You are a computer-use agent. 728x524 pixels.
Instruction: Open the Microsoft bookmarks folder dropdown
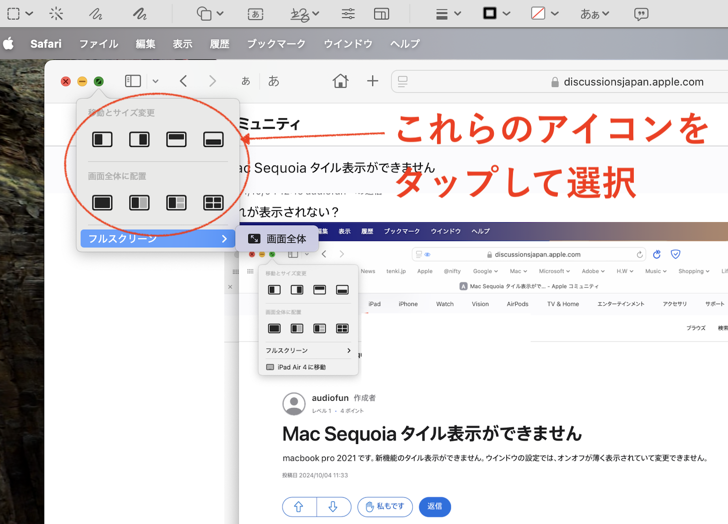(554, 271)
